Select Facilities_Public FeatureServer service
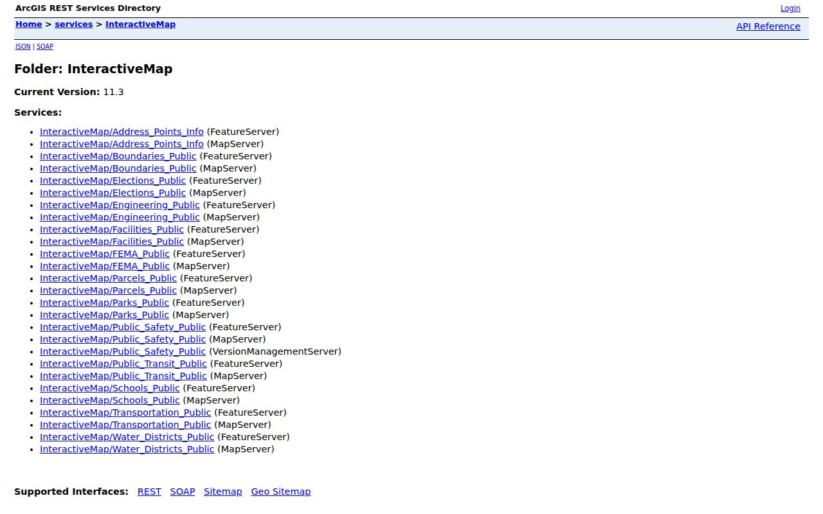This screenshot has height=514, width=823. pyautogui.click(x=112, y=229)
